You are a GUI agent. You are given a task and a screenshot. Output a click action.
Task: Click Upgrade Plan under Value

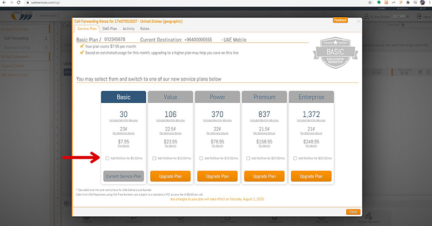(170, 176)
